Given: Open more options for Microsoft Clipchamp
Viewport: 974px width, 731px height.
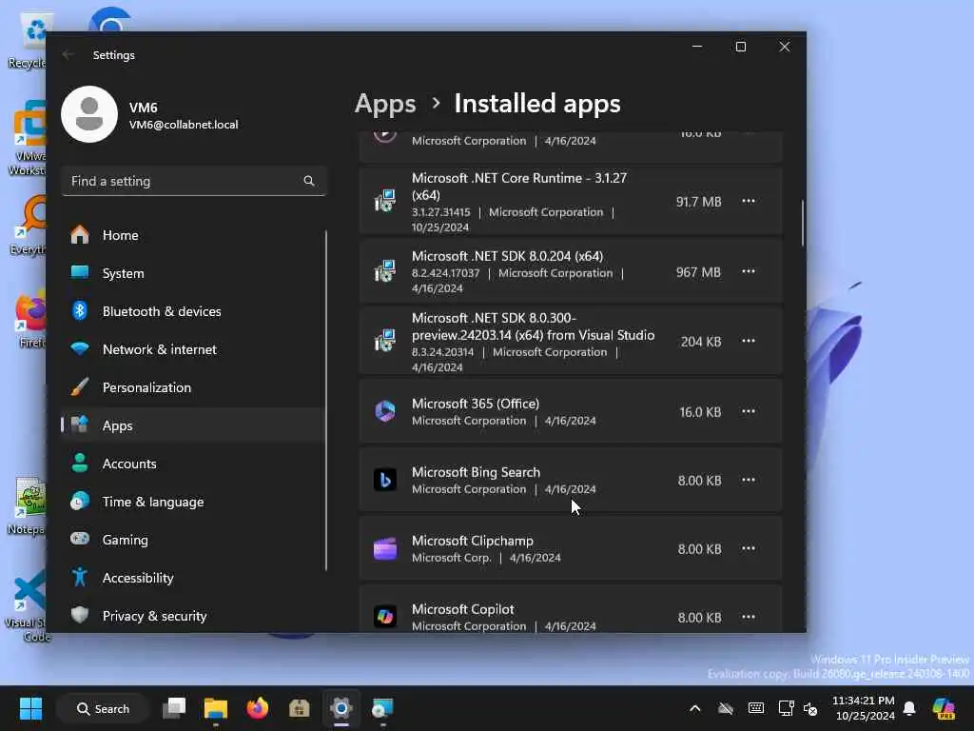Looking at the screenshot, I should click(x=748, y=548).
